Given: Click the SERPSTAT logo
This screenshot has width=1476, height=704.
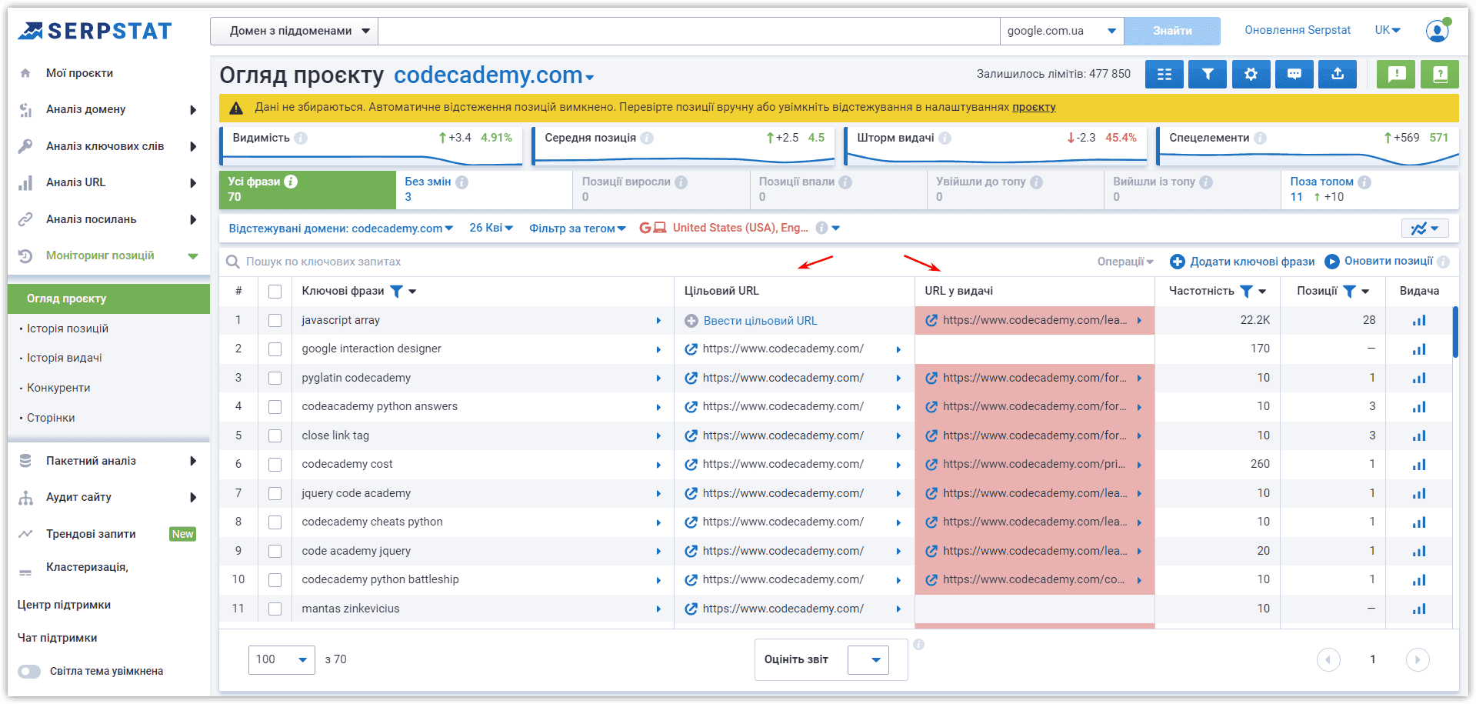Looking at the screenshot, I should tap(95, 31).
